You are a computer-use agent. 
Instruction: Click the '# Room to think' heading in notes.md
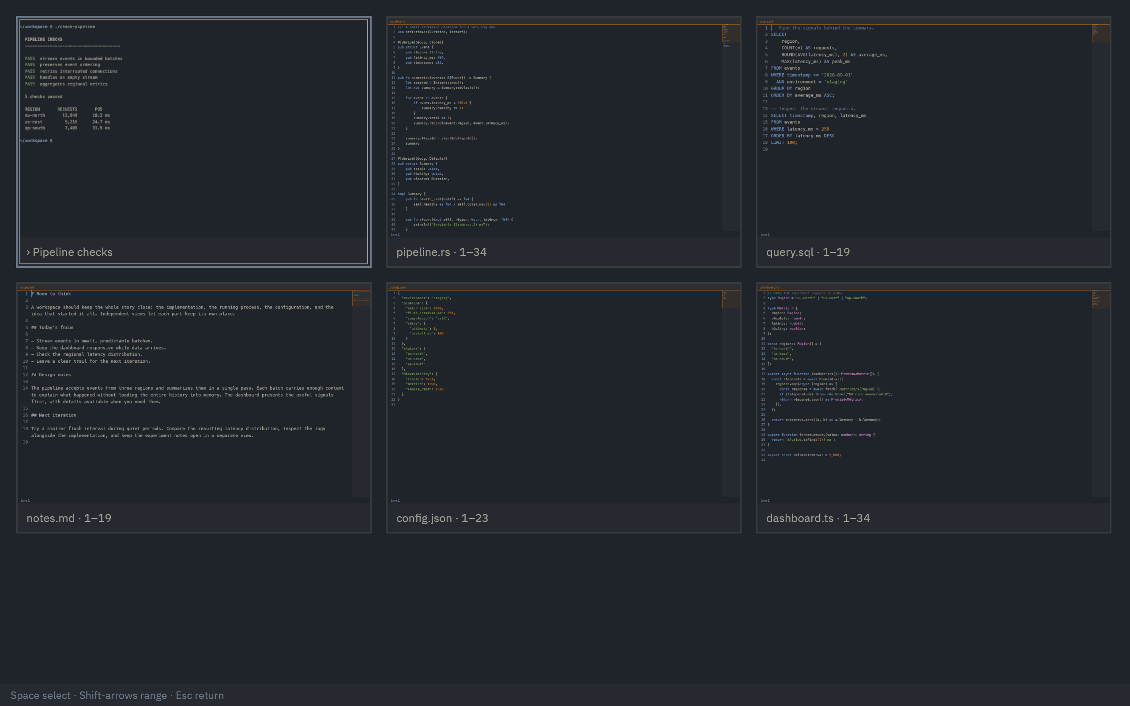click(x=51, y=294)
